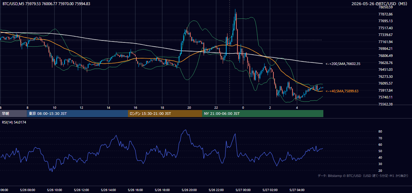This screenshot has height=193, width=412.
Task: Click RSI axis level 60
Action: coord(380,144)
